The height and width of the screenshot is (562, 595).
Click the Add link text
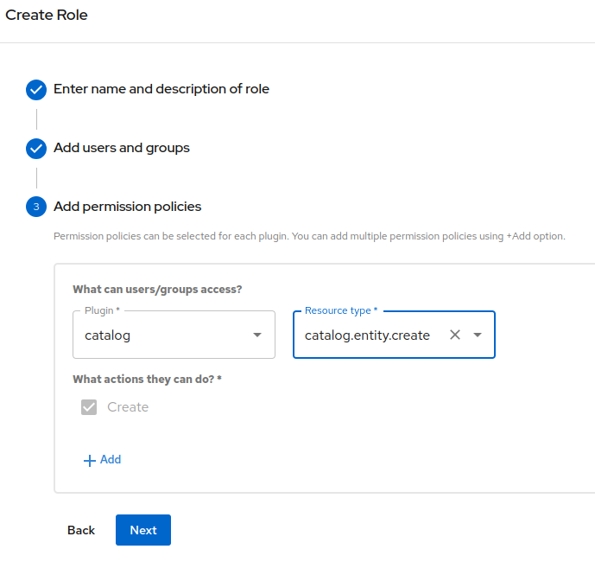tap(111, 460)
